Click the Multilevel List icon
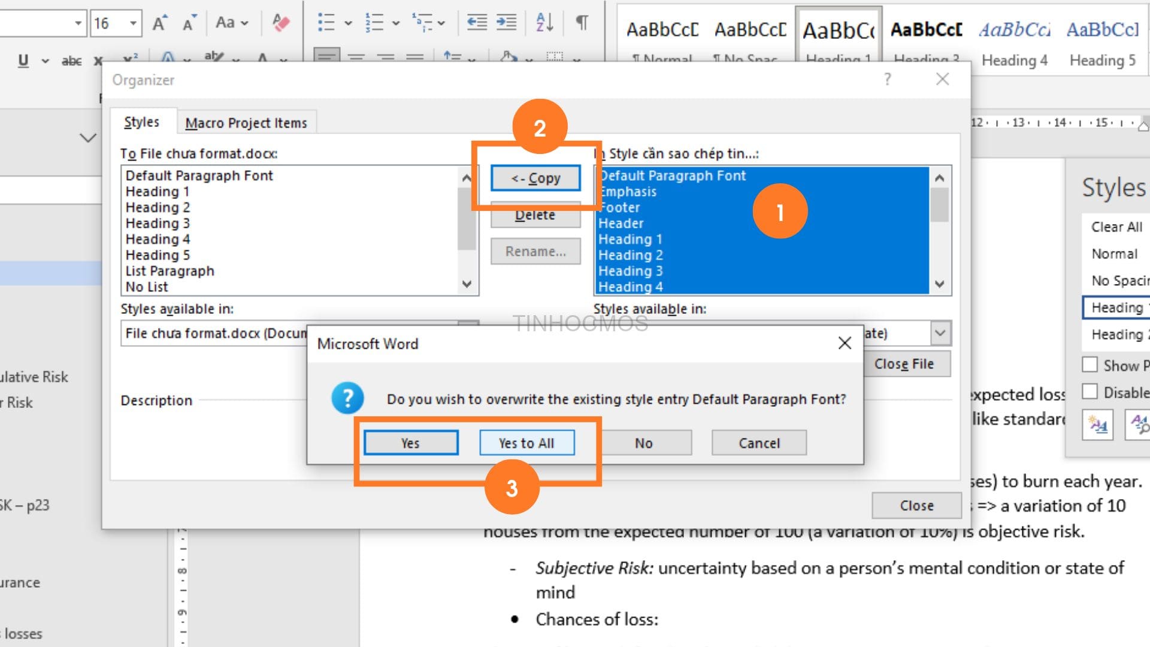 point(422,23)
